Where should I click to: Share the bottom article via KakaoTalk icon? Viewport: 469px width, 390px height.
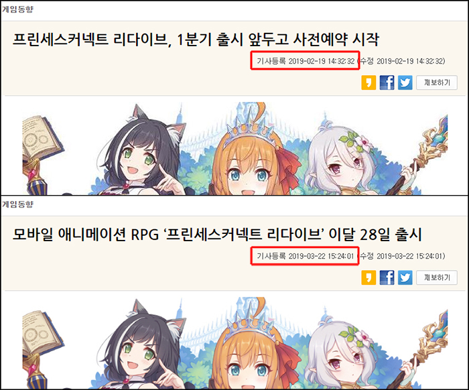click(368, 277)
